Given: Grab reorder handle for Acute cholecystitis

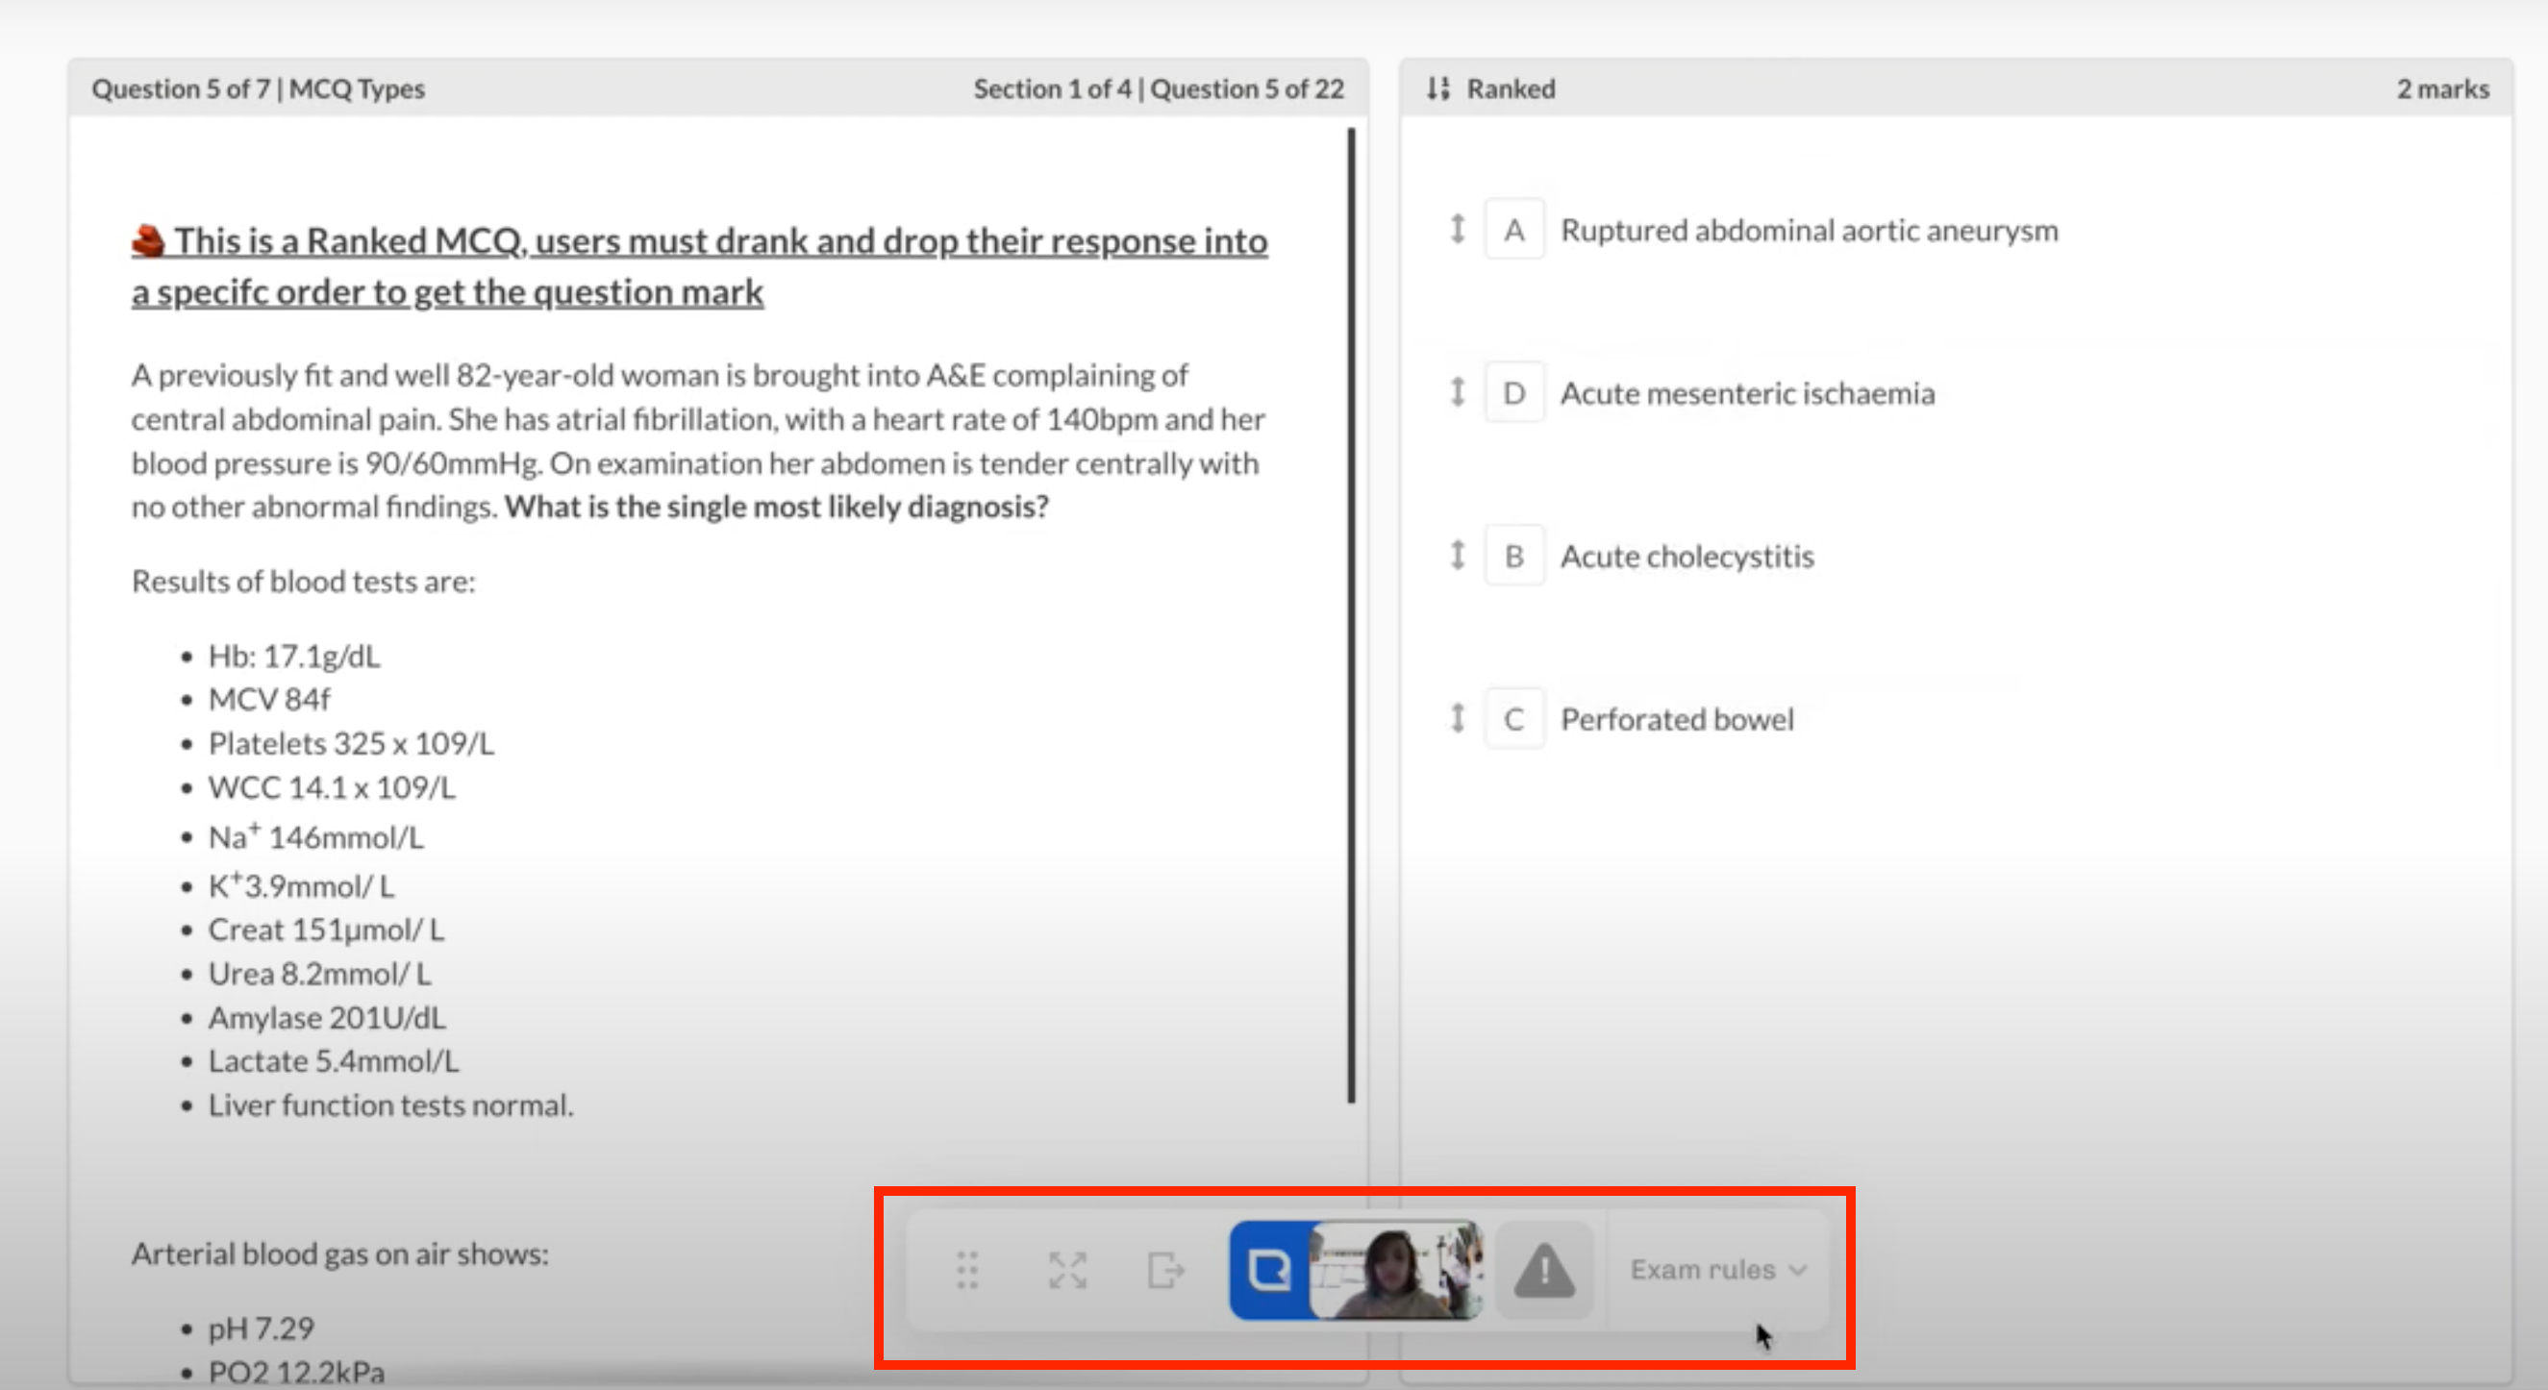Looking at the screenshot, I should [x=1457, y=556].
